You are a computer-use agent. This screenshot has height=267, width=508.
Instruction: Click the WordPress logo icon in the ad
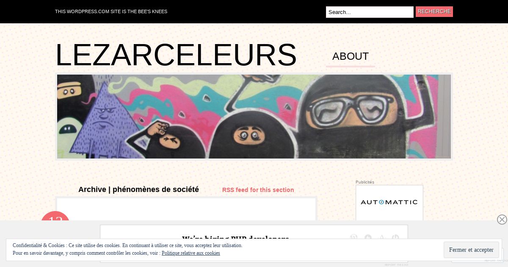[x=354, y=238]
